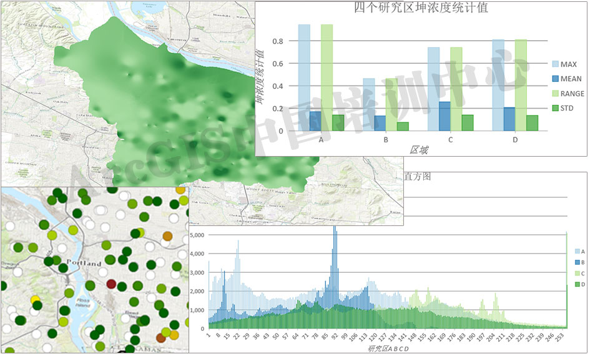The image size is (590, 354).
Task: Select histogram legend swatch for series A
Action: pyautogui.click(x=578, y=252)
